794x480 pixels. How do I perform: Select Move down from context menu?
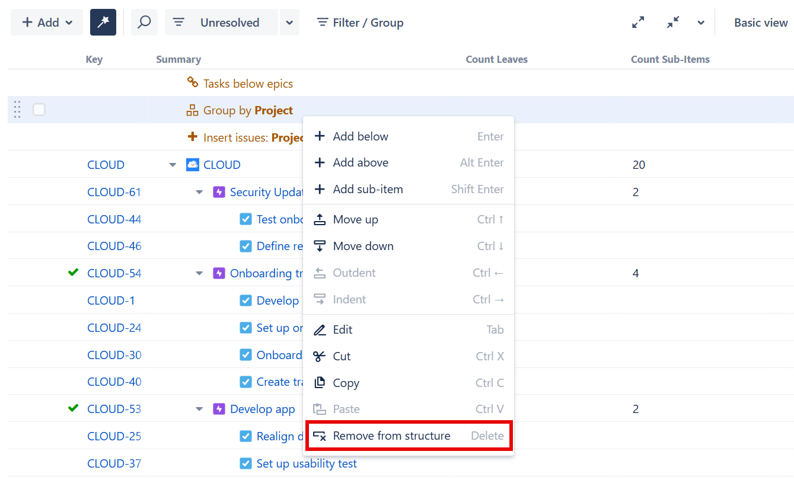point(363,246)
